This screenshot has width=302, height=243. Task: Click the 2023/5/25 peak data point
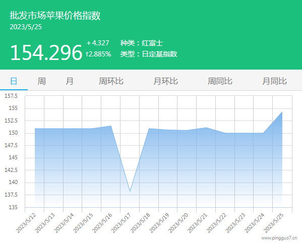tap(282, 112)
